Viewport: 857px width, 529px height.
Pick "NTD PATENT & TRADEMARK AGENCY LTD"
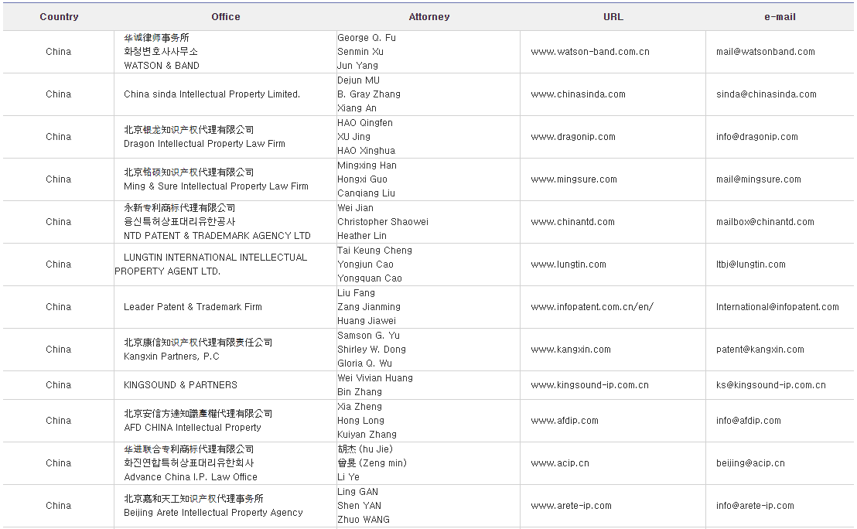217,237
